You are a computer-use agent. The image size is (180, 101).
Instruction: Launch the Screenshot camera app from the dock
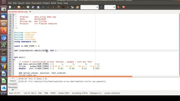(4, 9)
